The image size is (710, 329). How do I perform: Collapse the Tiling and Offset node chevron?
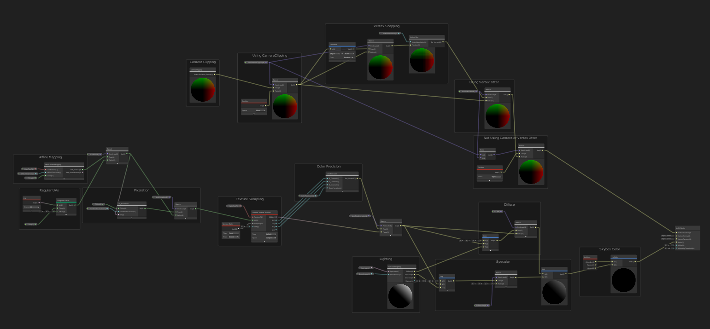coord(66,214)
